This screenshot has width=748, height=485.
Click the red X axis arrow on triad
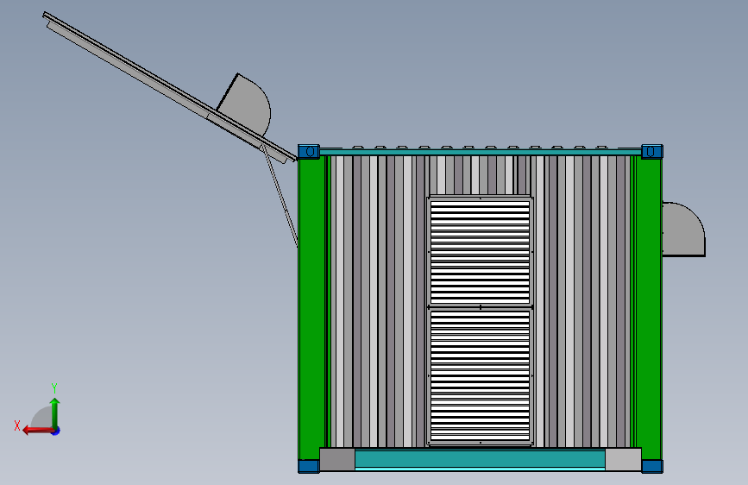click(37, 431)
